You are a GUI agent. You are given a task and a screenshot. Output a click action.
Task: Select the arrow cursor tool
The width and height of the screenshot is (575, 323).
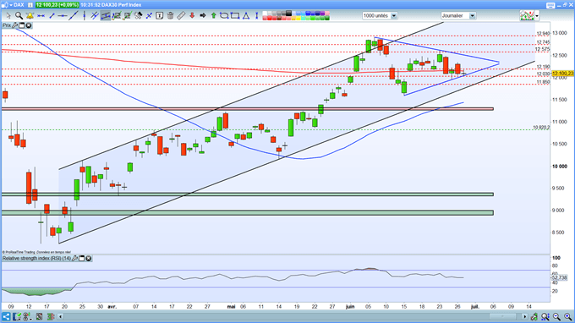click(x=8, y=16)
